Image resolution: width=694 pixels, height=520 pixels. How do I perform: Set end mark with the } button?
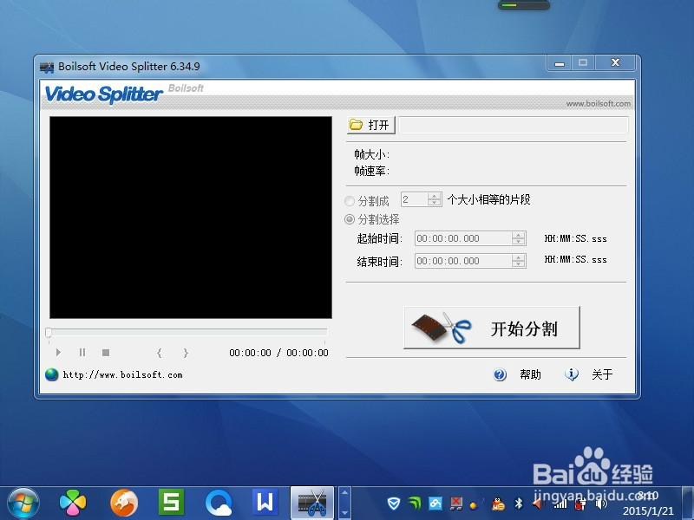(x=186, y=353)
